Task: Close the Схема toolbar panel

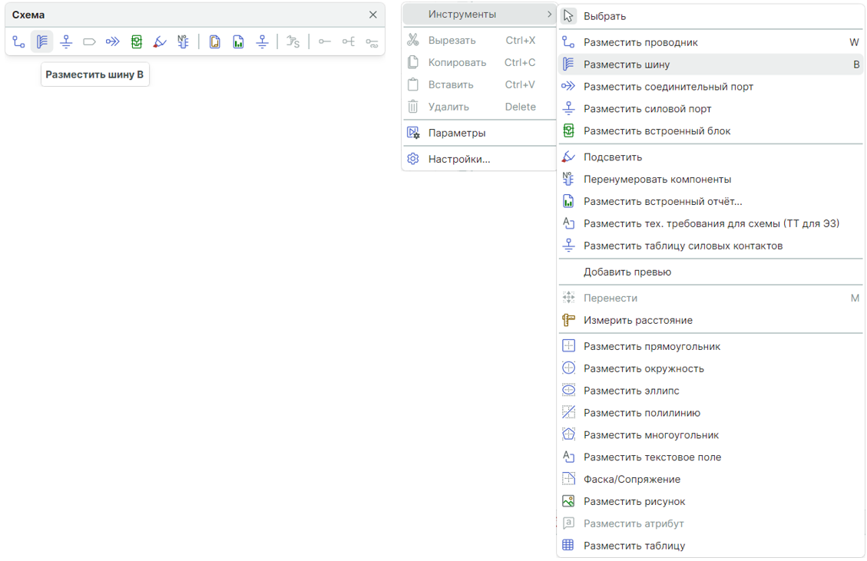Action: pyautogui.click(x=373, y=15)
